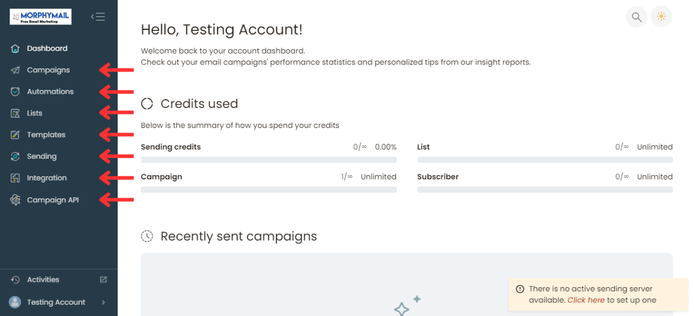Viewport: 694px width, 316px height.
Task: Open the Campaigns section icon
Action: (15, 70)
